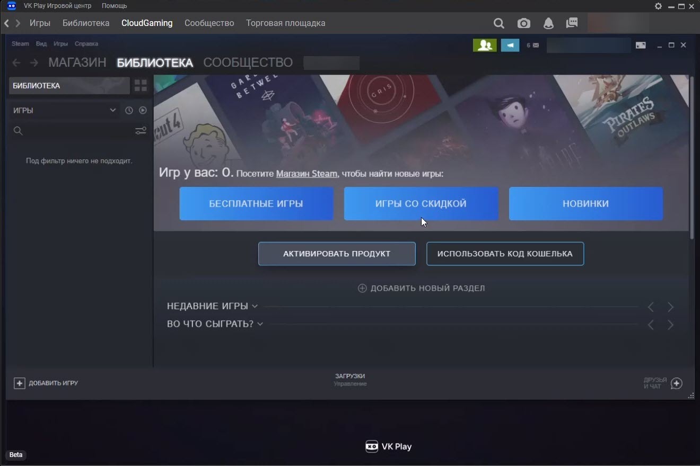The height and width of the screenshot is (466, 700).
Task: Show previous 'Во что сыграть' shelf arrow
Action: coord(651,325)
